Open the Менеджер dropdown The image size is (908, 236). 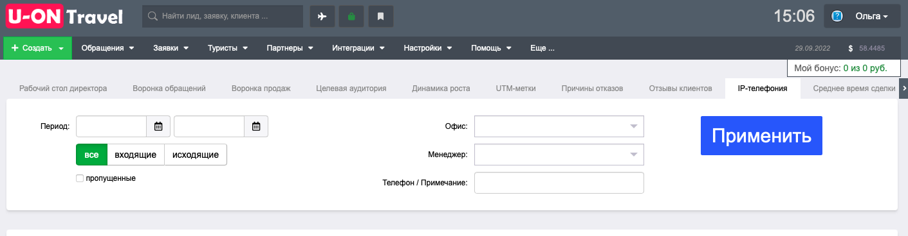point(559,155)
